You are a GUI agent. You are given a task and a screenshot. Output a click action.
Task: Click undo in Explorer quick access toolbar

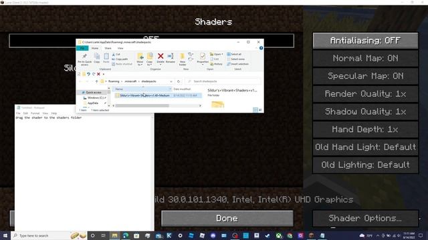click(x=89, y=74)
